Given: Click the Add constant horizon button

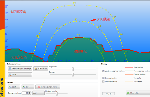Looking at the screenshot, I should 38,93.
